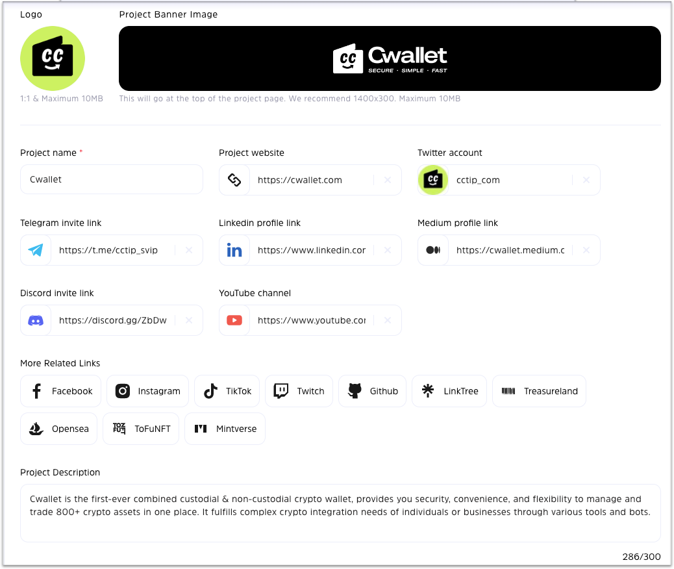This screenshot has width=674, height=569.
Task: Click the Cwallet logo image
Action: [53, 58]
